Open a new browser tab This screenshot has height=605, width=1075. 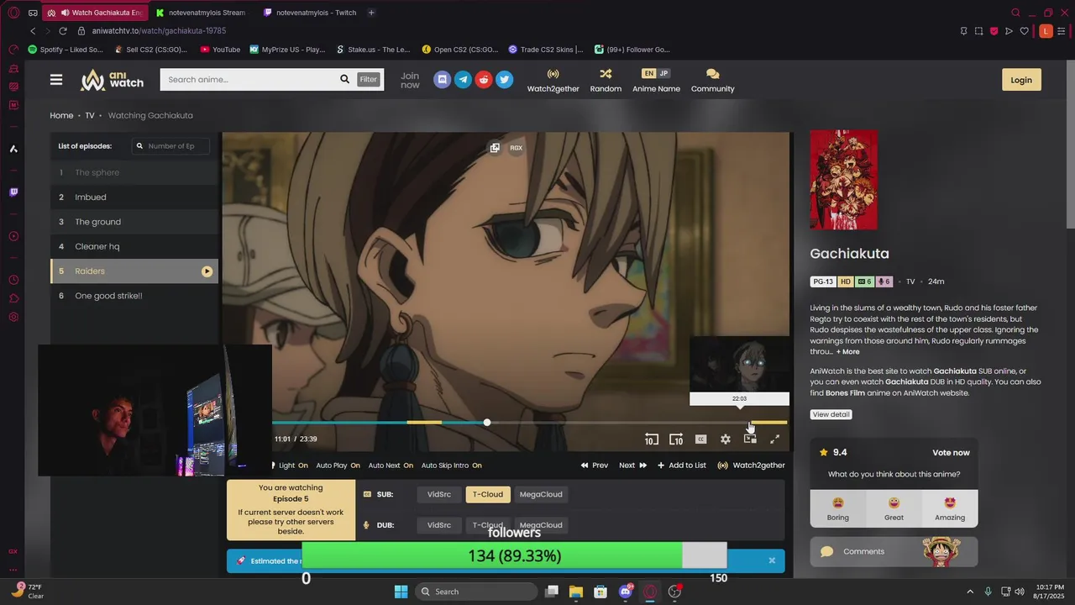click(371, 13)
